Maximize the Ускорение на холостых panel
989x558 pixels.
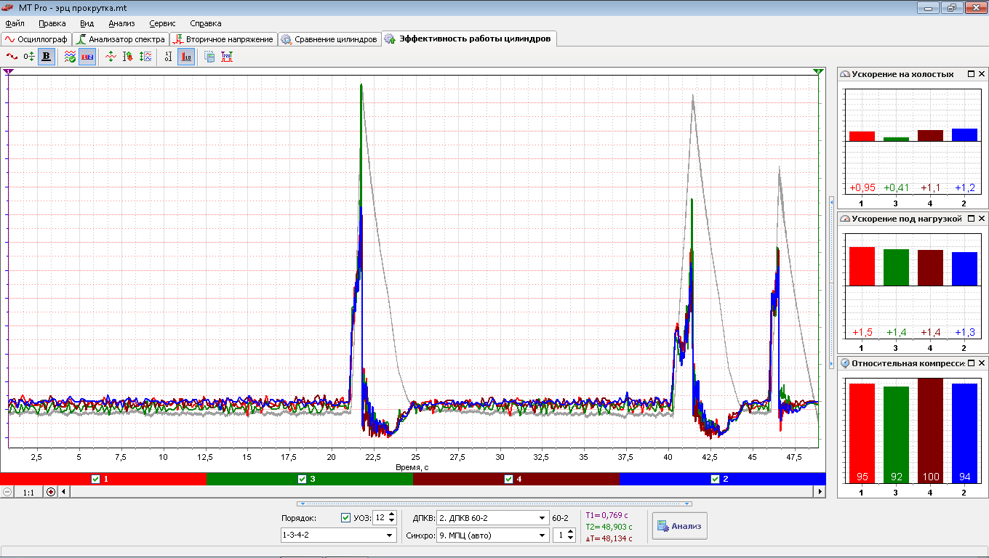(970, 74)
